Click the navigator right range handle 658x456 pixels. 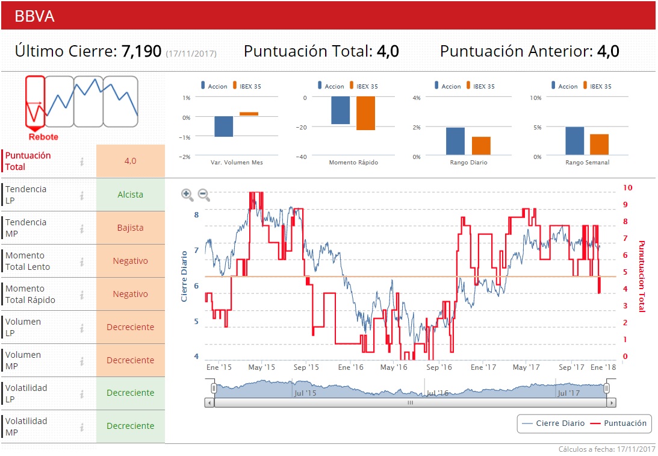coord(606,389)
